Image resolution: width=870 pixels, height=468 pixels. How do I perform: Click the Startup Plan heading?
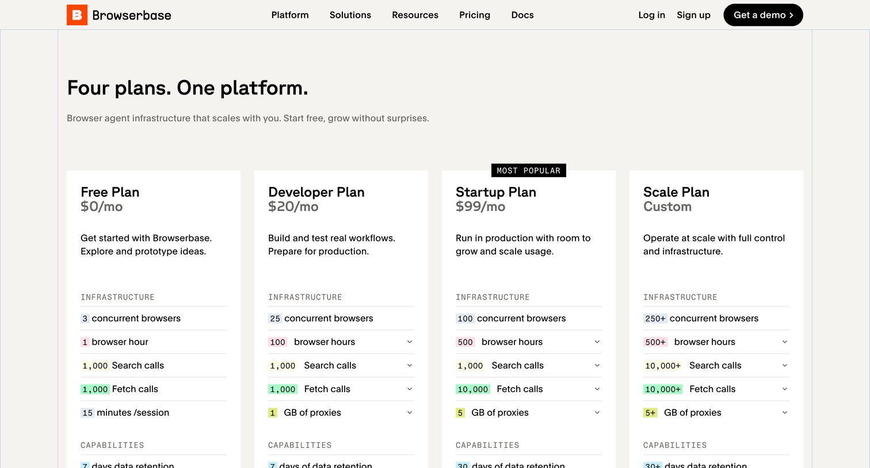(496, 192)
